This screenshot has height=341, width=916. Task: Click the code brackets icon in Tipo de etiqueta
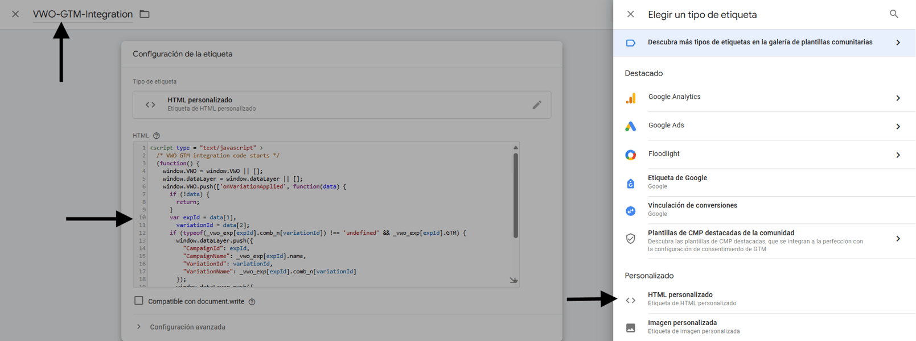click(x=150, y=105)
